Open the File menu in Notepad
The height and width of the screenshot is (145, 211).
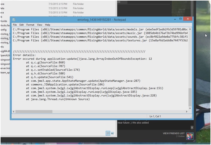pyautogui.click(x=15, y=25)
